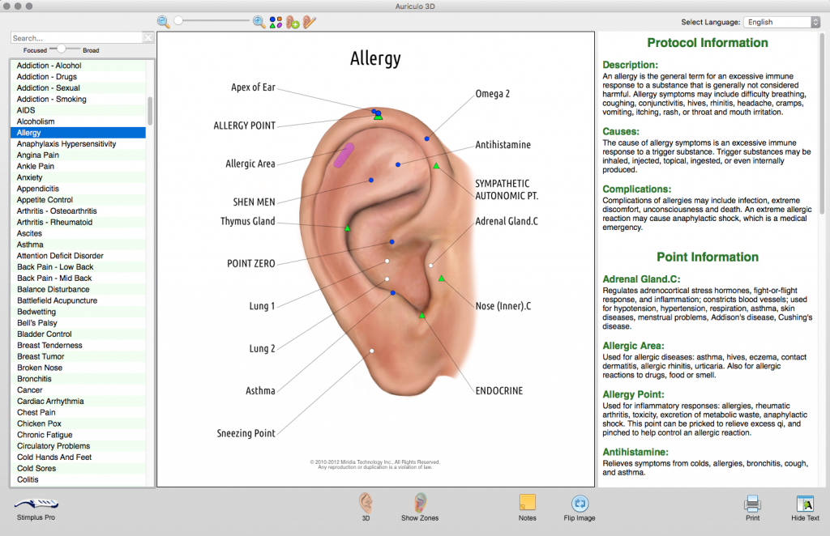Click the SHEN MEN blue point on the ear
Image resolution: width=830 pixels, height=536 pixels.
[371, 181]
